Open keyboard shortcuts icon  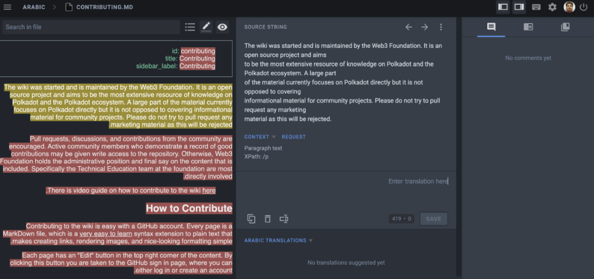tap(536, 7)
